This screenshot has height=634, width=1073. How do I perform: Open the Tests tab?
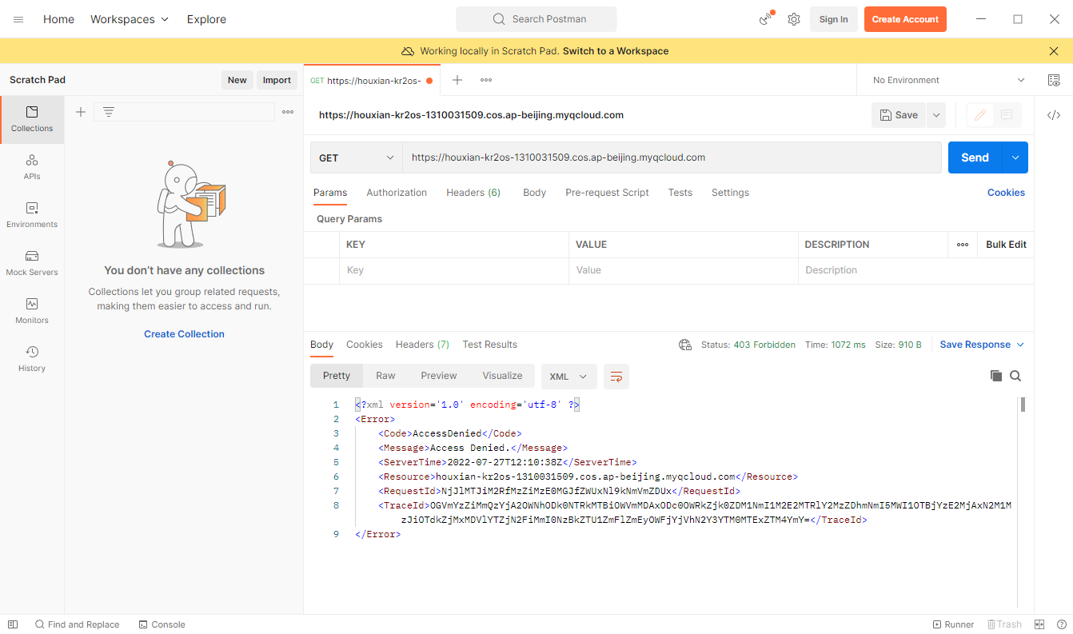[680, 193]
